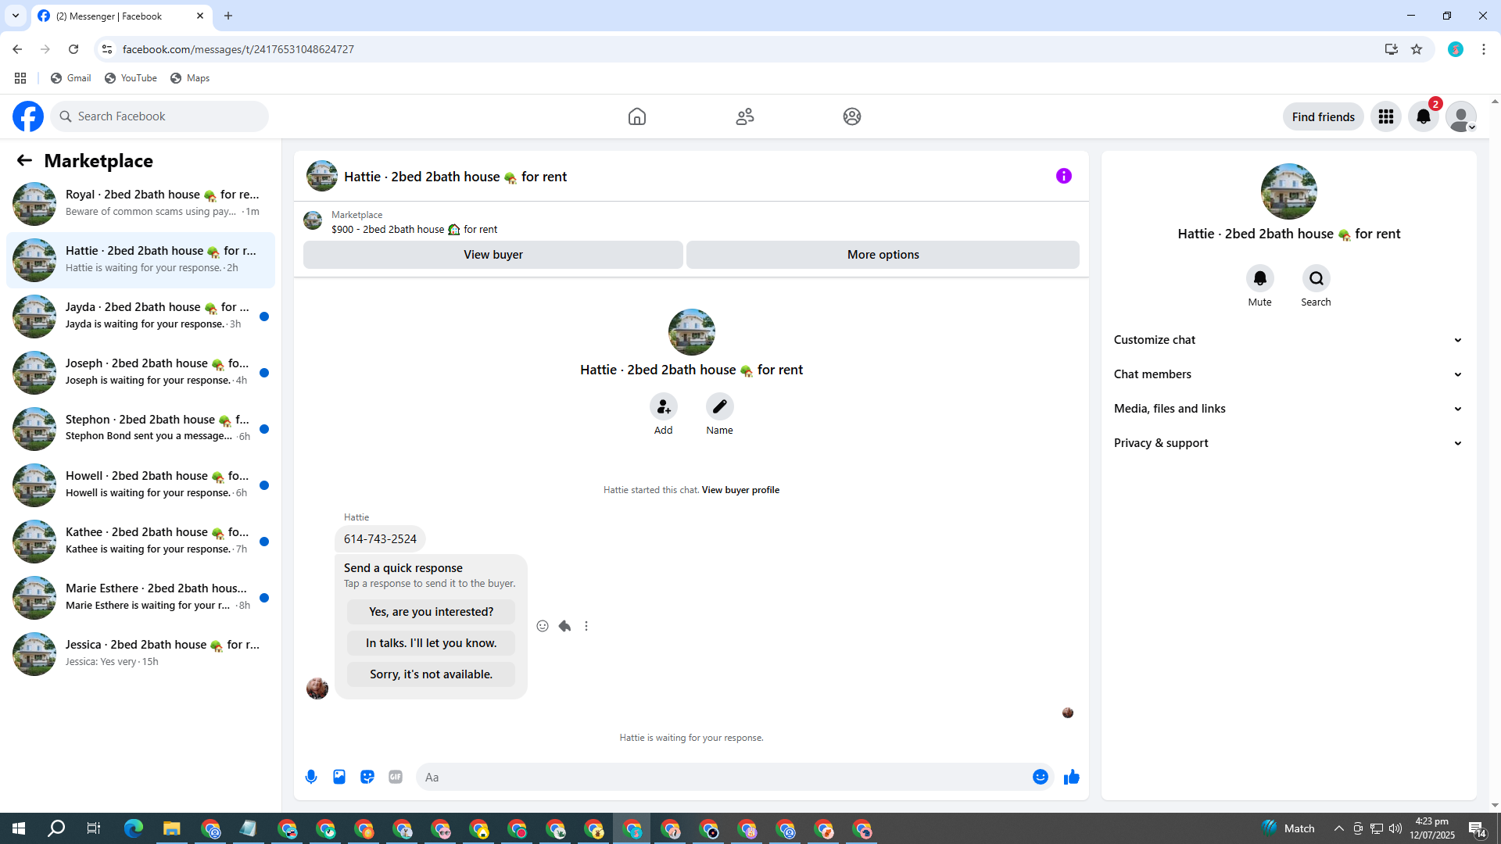This screenshot has height=844, width=1501.
Task: Send a thumbs-up like
Action: click(x=1072, y=777)
